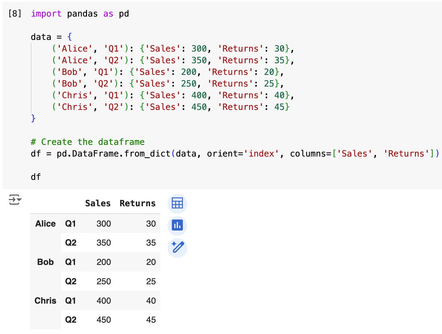Click the cell run indicator [8]

(x=15, y=14)
